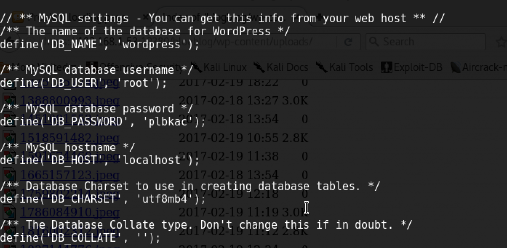Click the URL bar showing wp-content/uploads/
Image resolution: width=507 pixels, height=248 pixels.
[x=267, y=42]
